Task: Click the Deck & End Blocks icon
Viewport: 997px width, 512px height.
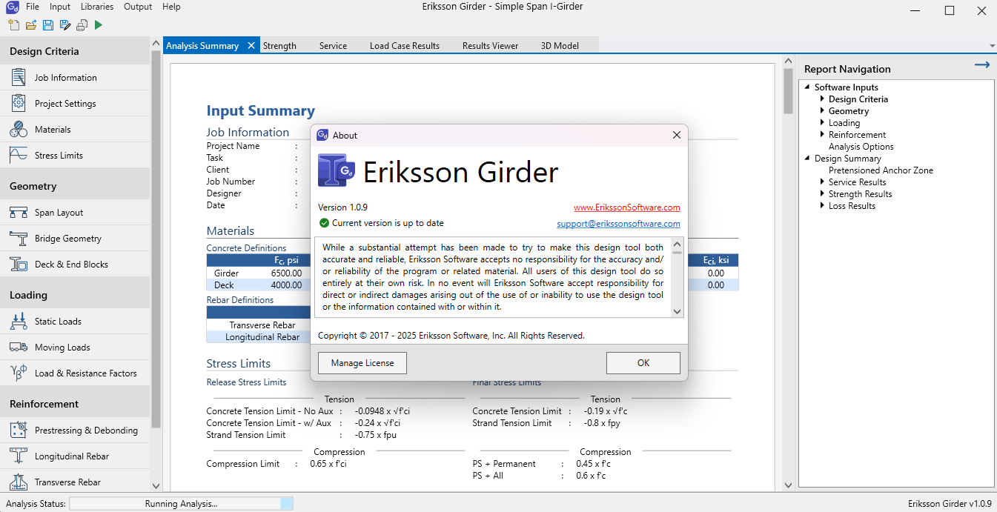Action: [x=19, y=264]
